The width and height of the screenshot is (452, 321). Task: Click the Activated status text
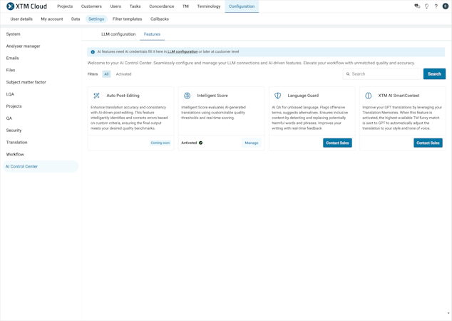coord(189,143)
